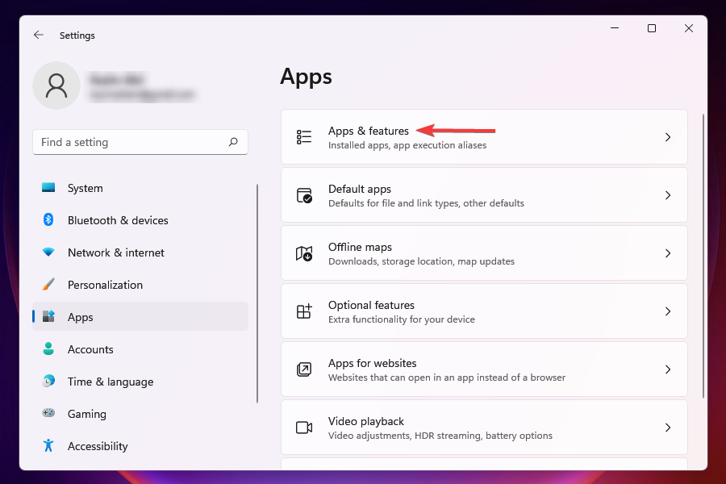Open Accessibility settings
The height and width of the screenshot is (484, 726).
pos(140,446)
